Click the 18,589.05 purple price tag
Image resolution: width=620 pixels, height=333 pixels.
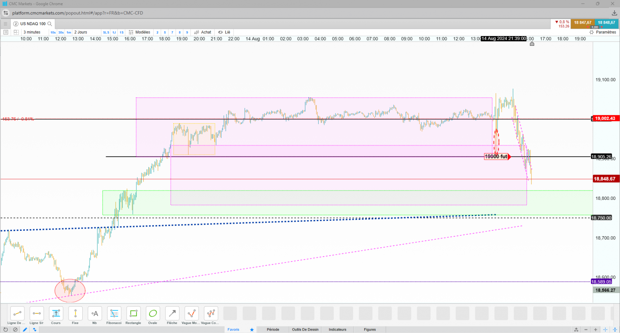[601, 282]
